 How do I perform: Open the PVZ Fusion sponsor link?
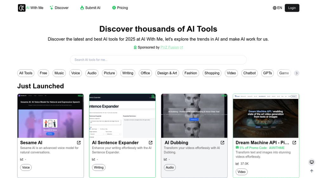coord(169,47)
